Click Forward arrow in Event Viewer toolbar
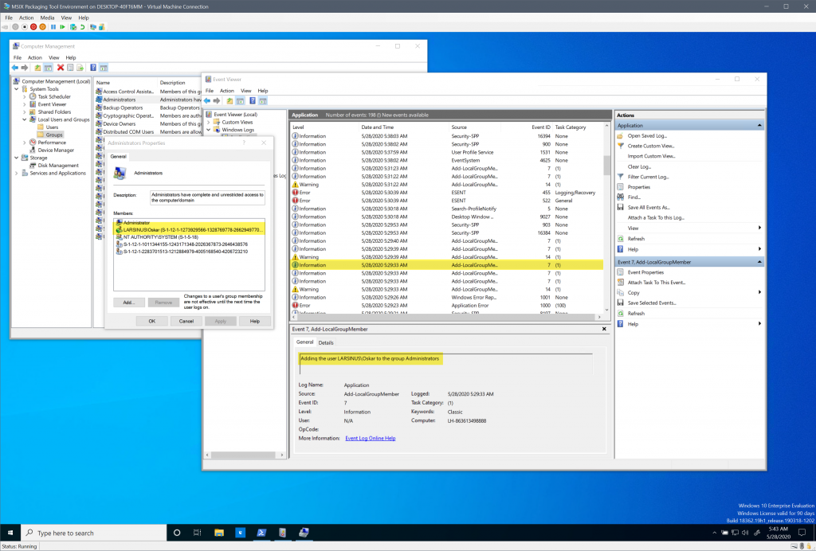The height and width of the screenshot is (551, 816). (217, 101)
